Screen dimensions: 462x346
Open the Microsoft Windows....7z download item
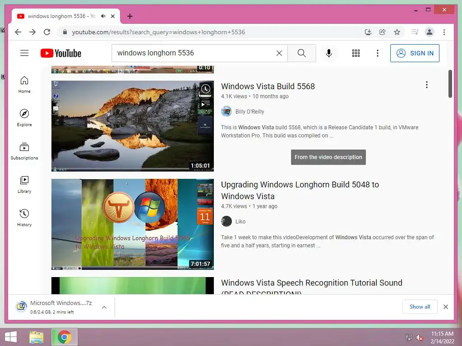[55, 307]
